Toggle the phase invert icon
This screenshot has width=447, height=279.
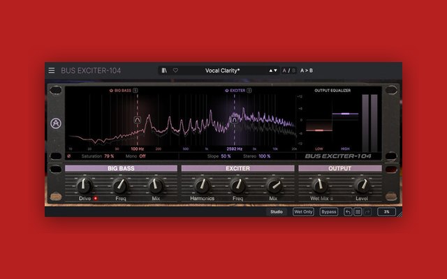pyautogui.click(x=68, y=156)
